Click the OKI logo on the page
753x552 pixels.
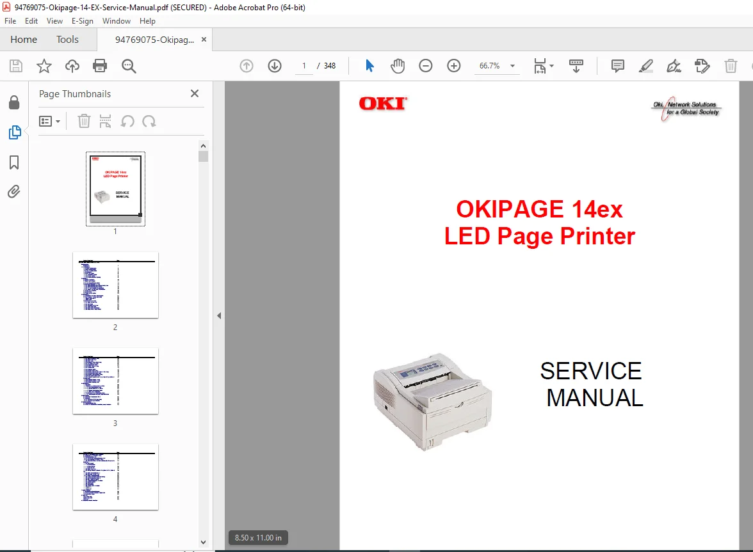click(x=383, y=104)
